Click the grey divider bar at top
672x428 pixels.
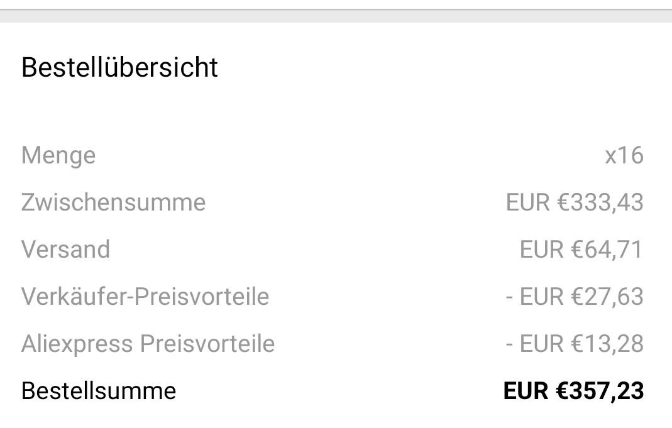(336, 16)
